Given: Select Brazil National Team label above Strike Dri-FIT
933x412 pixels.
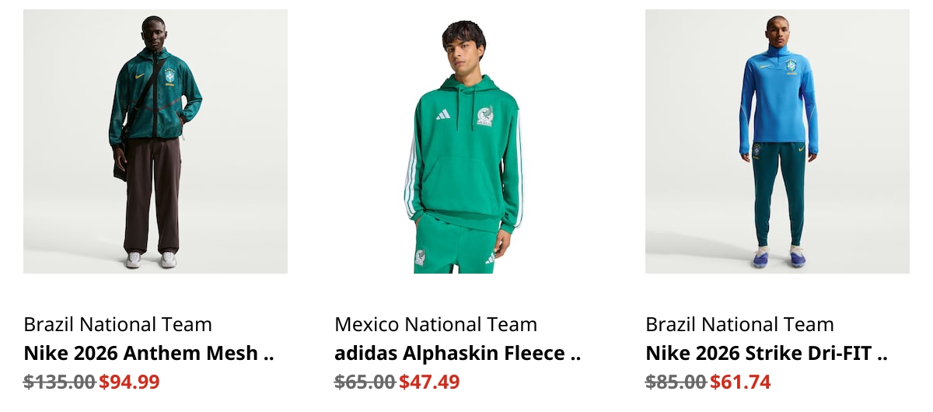Looking at the screenshot, I should tap(739, 324).
